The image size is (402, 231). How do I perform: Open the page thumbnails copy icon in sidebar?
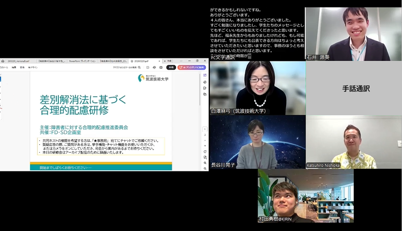click(205, 95)
